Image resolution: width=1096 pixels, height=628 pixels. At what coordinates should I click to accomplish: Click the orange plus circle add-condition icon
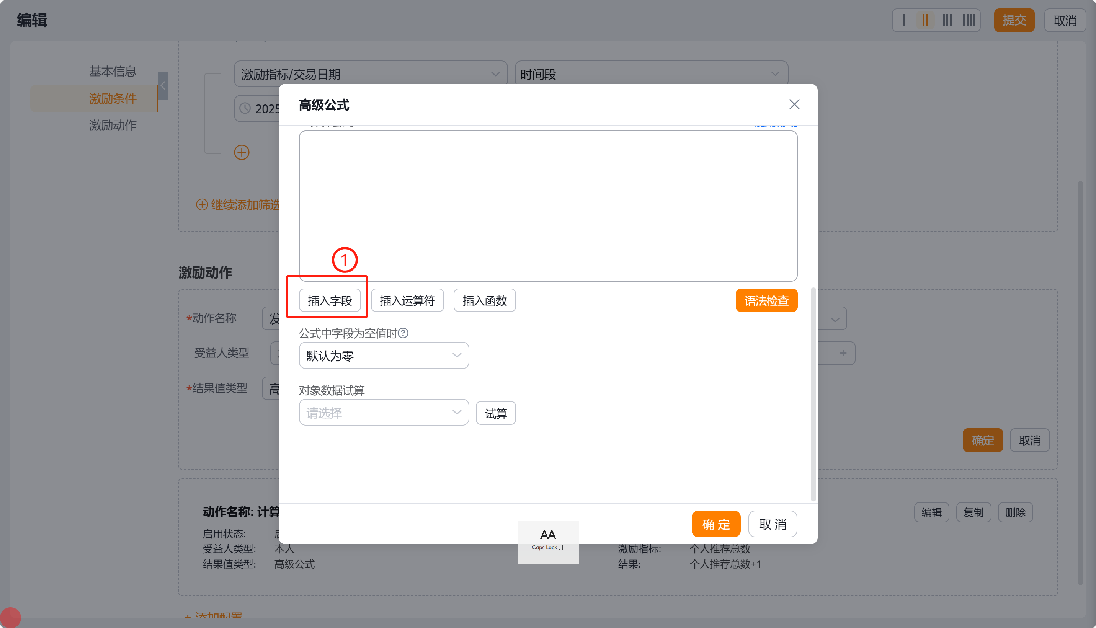pos(242,152)
